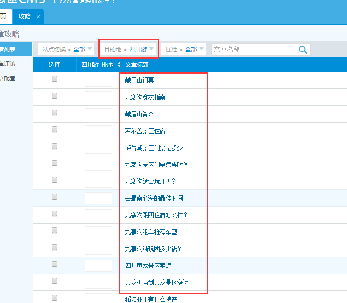
Task: Open the 站点切换 dropdown
Action: (66, 49)
